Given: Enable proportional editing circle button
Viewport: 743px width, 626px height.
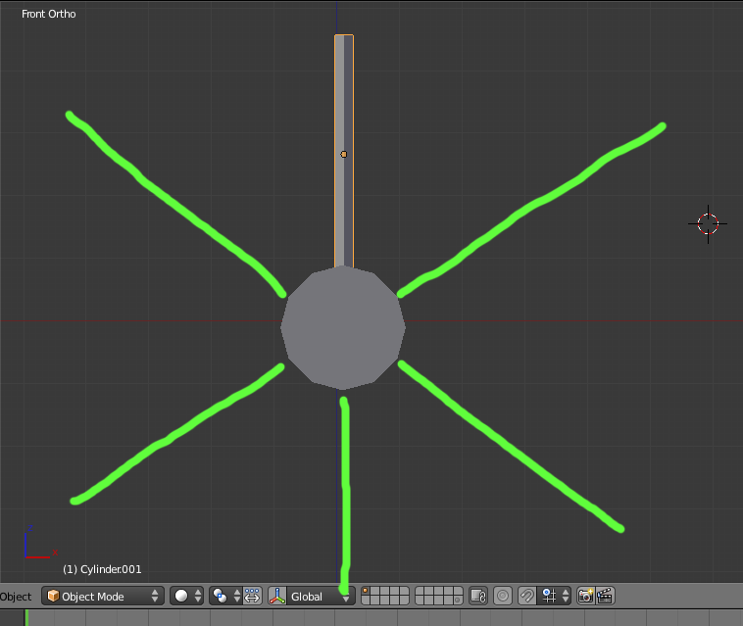Looking at the screenshot, I should click(503, 596).
